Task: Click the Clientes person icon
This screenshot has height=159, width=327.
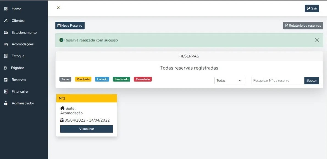Action: pyautogui.click(x=6, y=20)
